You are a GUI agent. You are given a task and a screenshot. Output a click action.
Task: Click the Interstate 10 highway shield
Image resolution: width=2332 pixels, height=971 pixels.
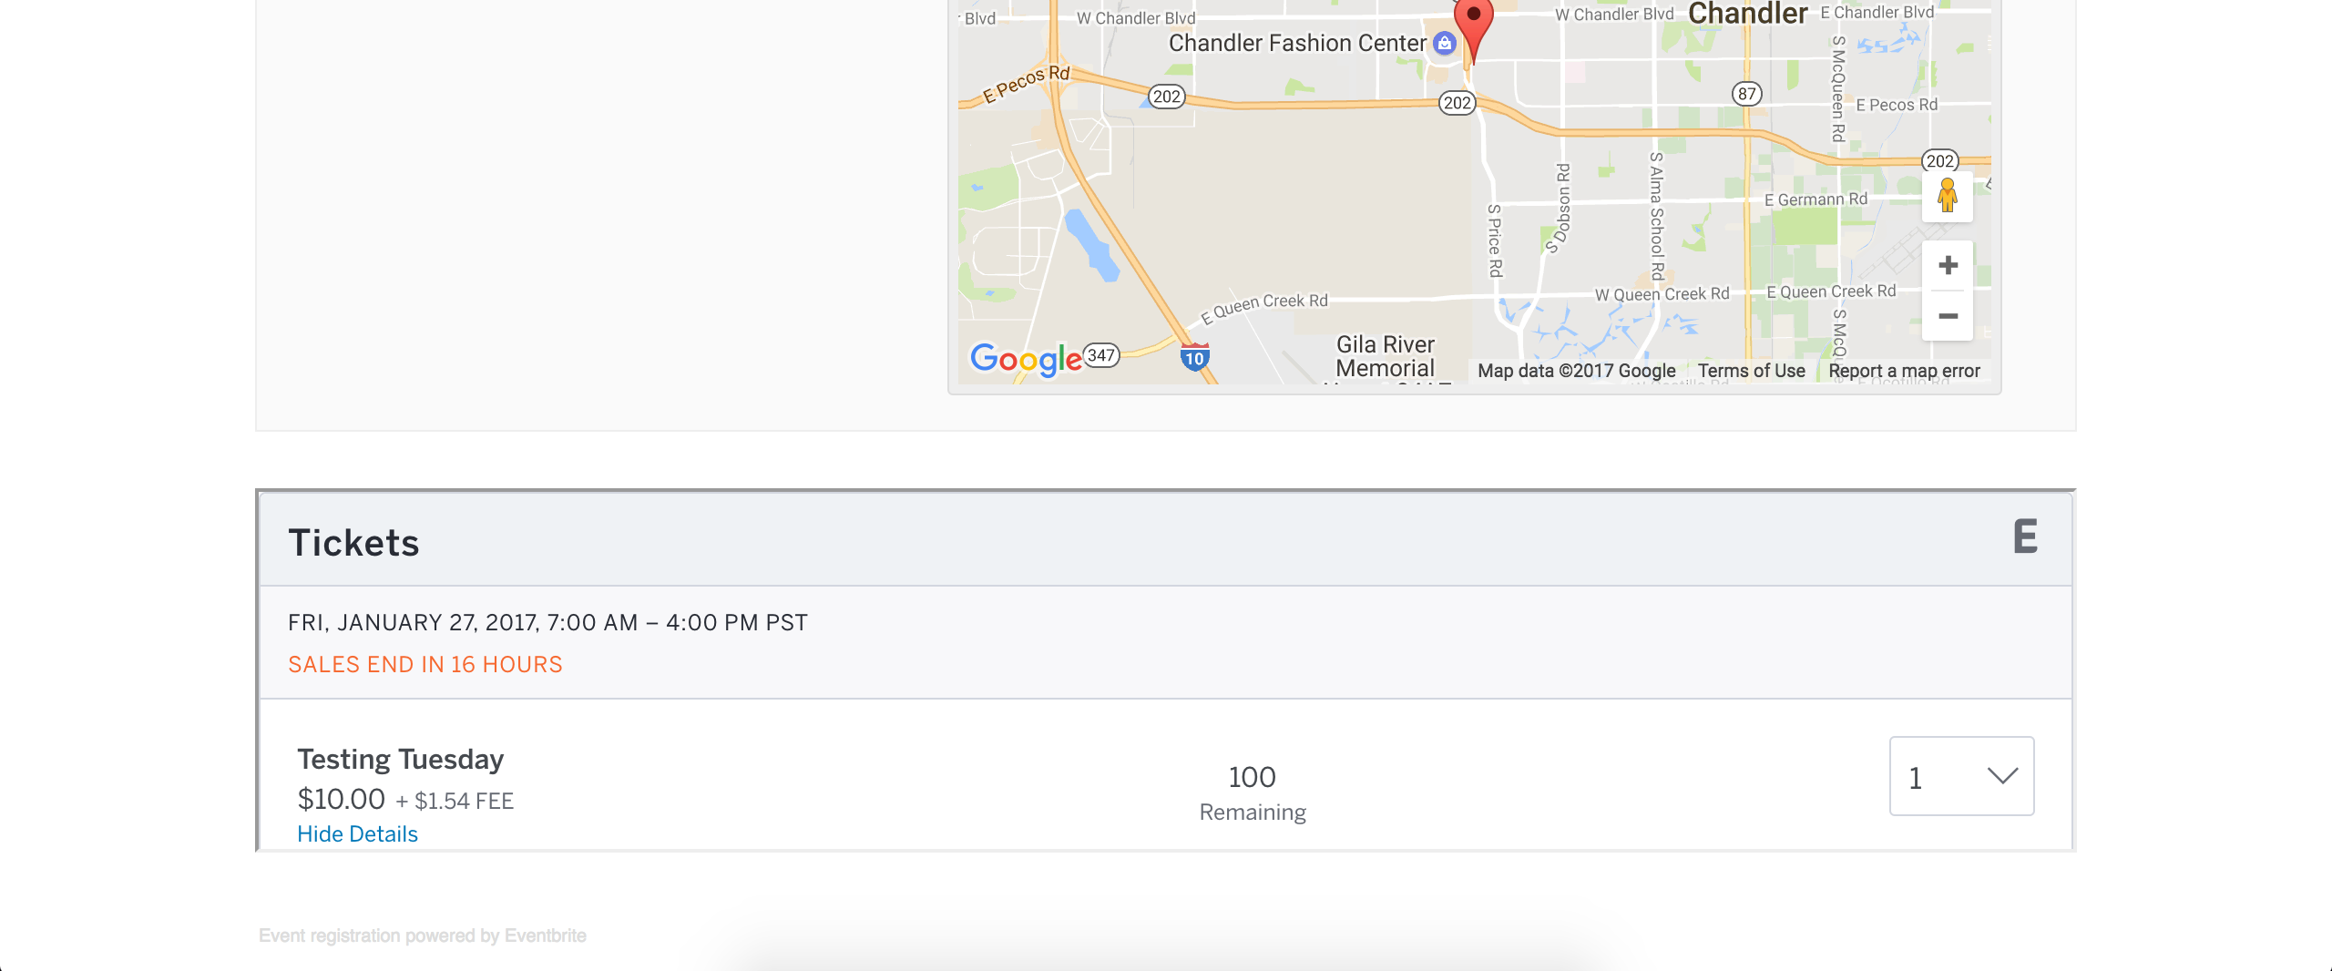1194,358
